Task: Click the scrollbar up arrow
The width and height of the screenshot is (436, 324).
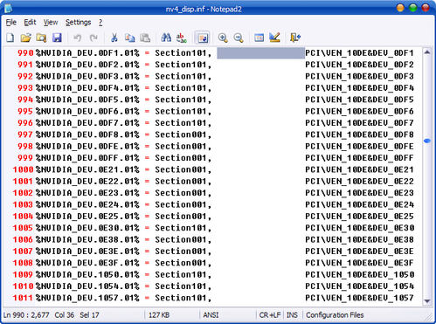Action: pos(427,52)
